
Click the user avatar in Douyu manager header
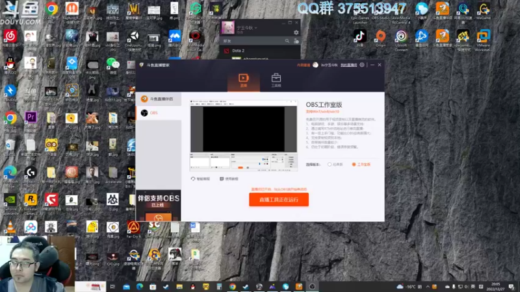[315, 65]
